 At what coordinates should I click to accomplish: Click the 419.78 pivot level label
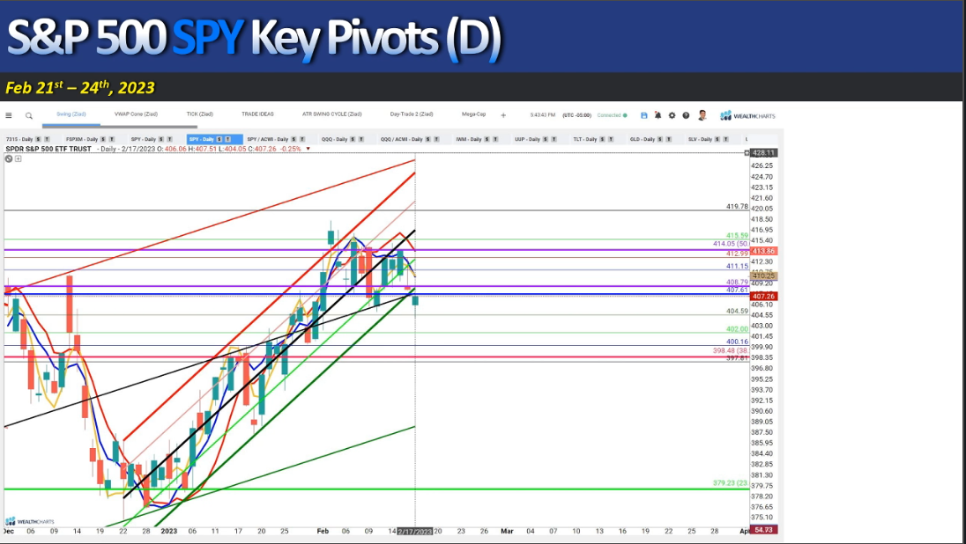(737, 207)
